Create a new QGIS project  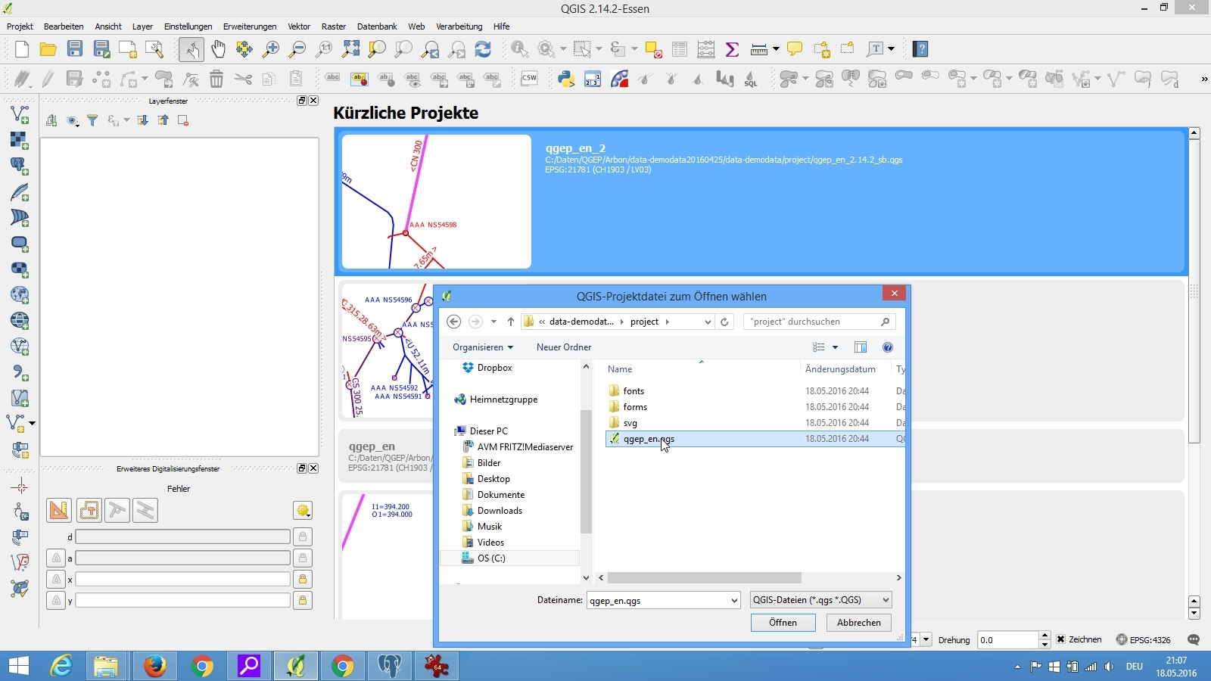[x=21, y=49]
